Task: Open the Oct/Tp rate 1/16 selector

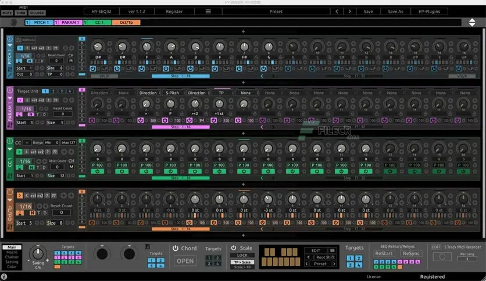Action: pyautogui.click(x=26, y=207)
